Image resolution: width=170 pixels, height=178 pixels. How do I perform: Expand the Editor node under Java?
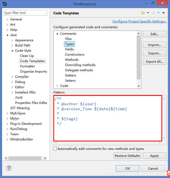coord(12,87)
